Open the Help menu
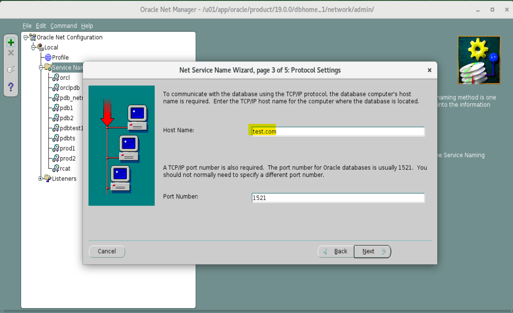The width and height of the screenshot is (513, 313). click(x=87, y=26)
